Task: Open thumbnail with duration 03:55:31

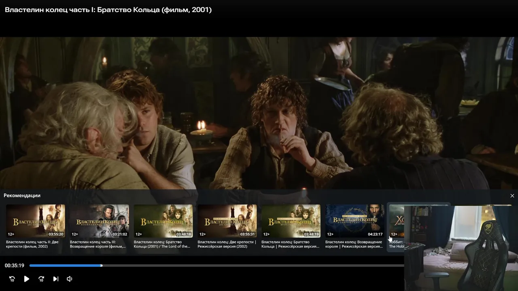Action: point(227,221)
